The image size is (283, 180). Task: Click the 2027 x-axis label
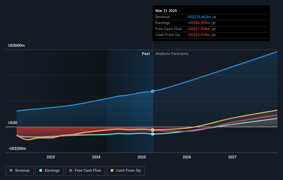[232, 157]
